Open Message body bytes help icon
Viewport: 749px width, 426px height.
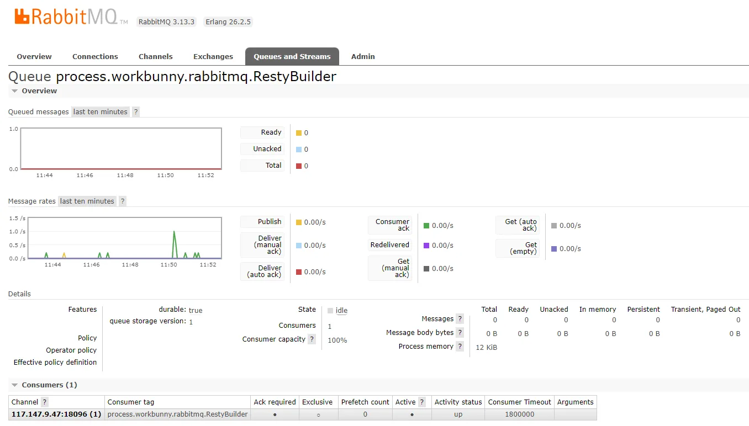pyautogui.click(x=460, y=333)
